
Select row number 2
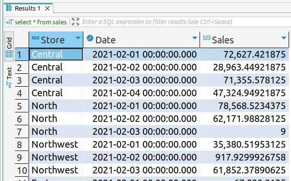point(22,67)
